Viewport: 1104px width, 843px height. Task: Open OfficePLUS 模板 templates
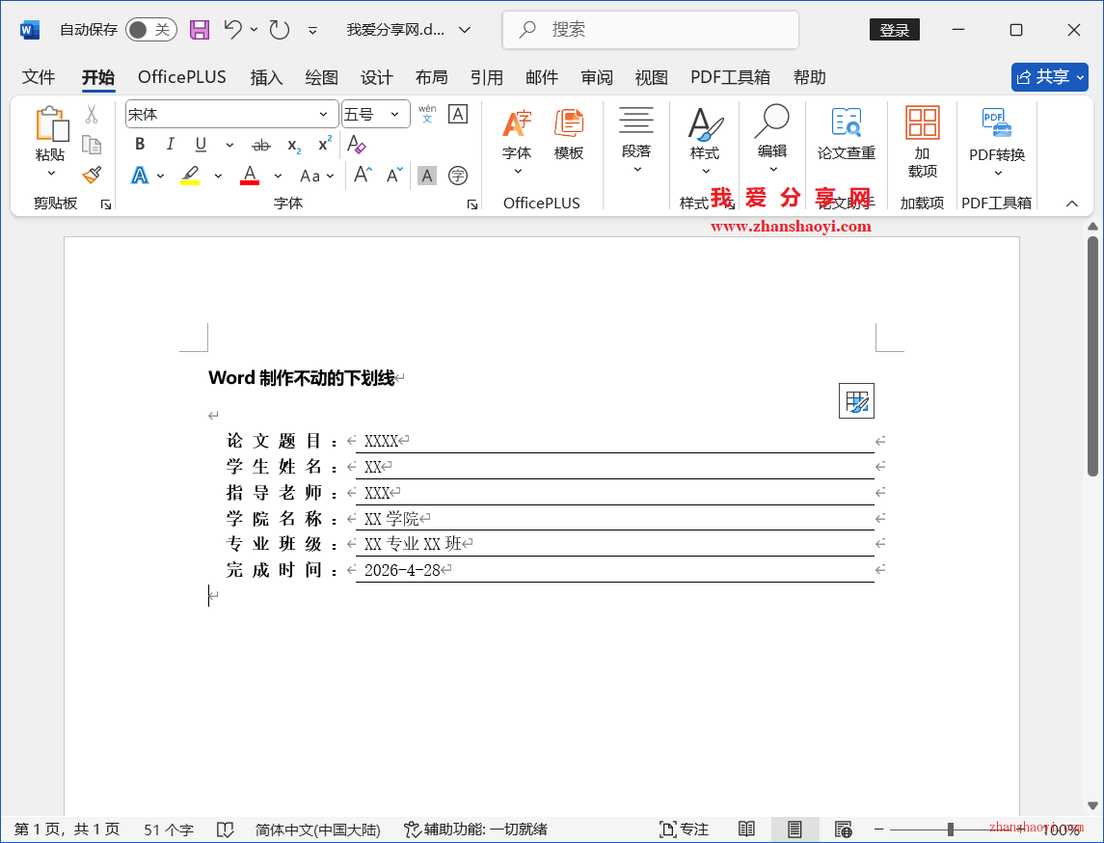tap(569, 135)
